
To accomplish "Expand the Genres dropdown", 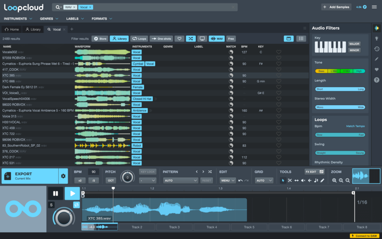I will tap(49, 19).
